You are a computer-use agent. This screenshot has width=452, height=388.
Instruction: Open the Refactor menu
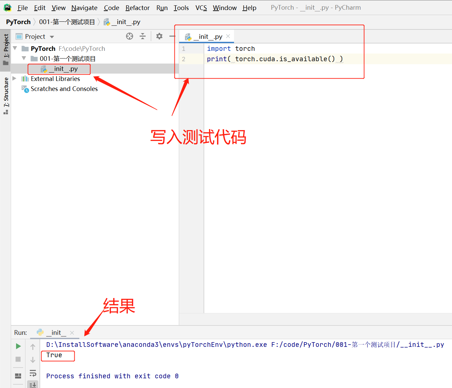[138, 8]
